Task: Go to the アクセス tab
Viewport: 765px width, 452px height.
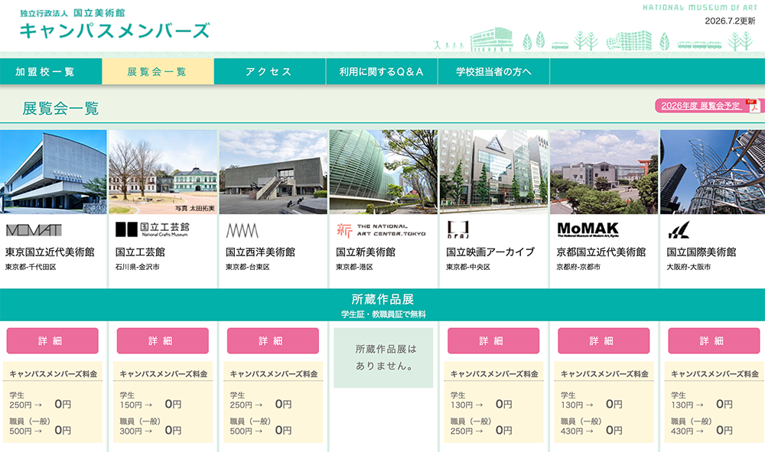Action: pyautogui.click(x=270, y=72)
